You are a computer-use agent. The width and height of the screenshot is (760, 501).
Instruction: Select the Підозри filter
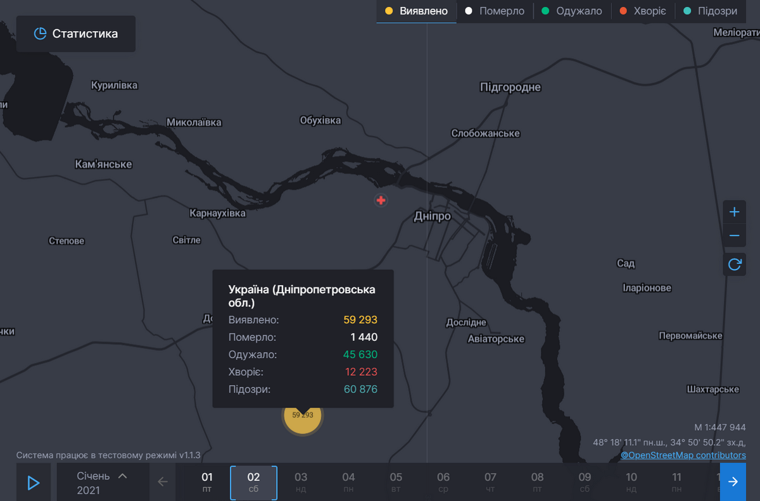(x=711, y=11)
